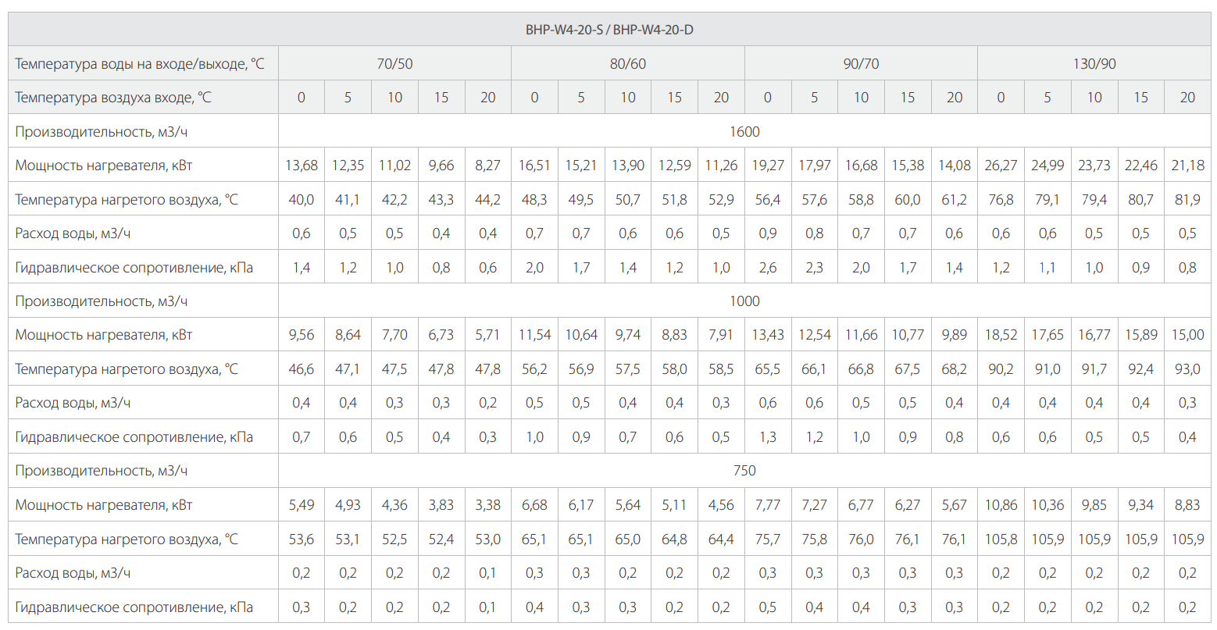1217x630 pixels.
Task: Click the 'Температура воздуха входе, °C' row label
Action: click(113, 98)
